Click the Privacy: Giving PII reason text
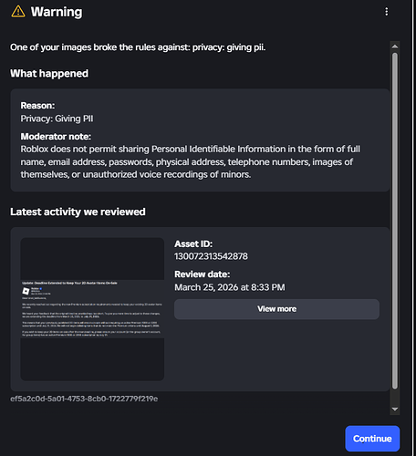The width and height of the screenshot is (416, 456). coord(57,119)
